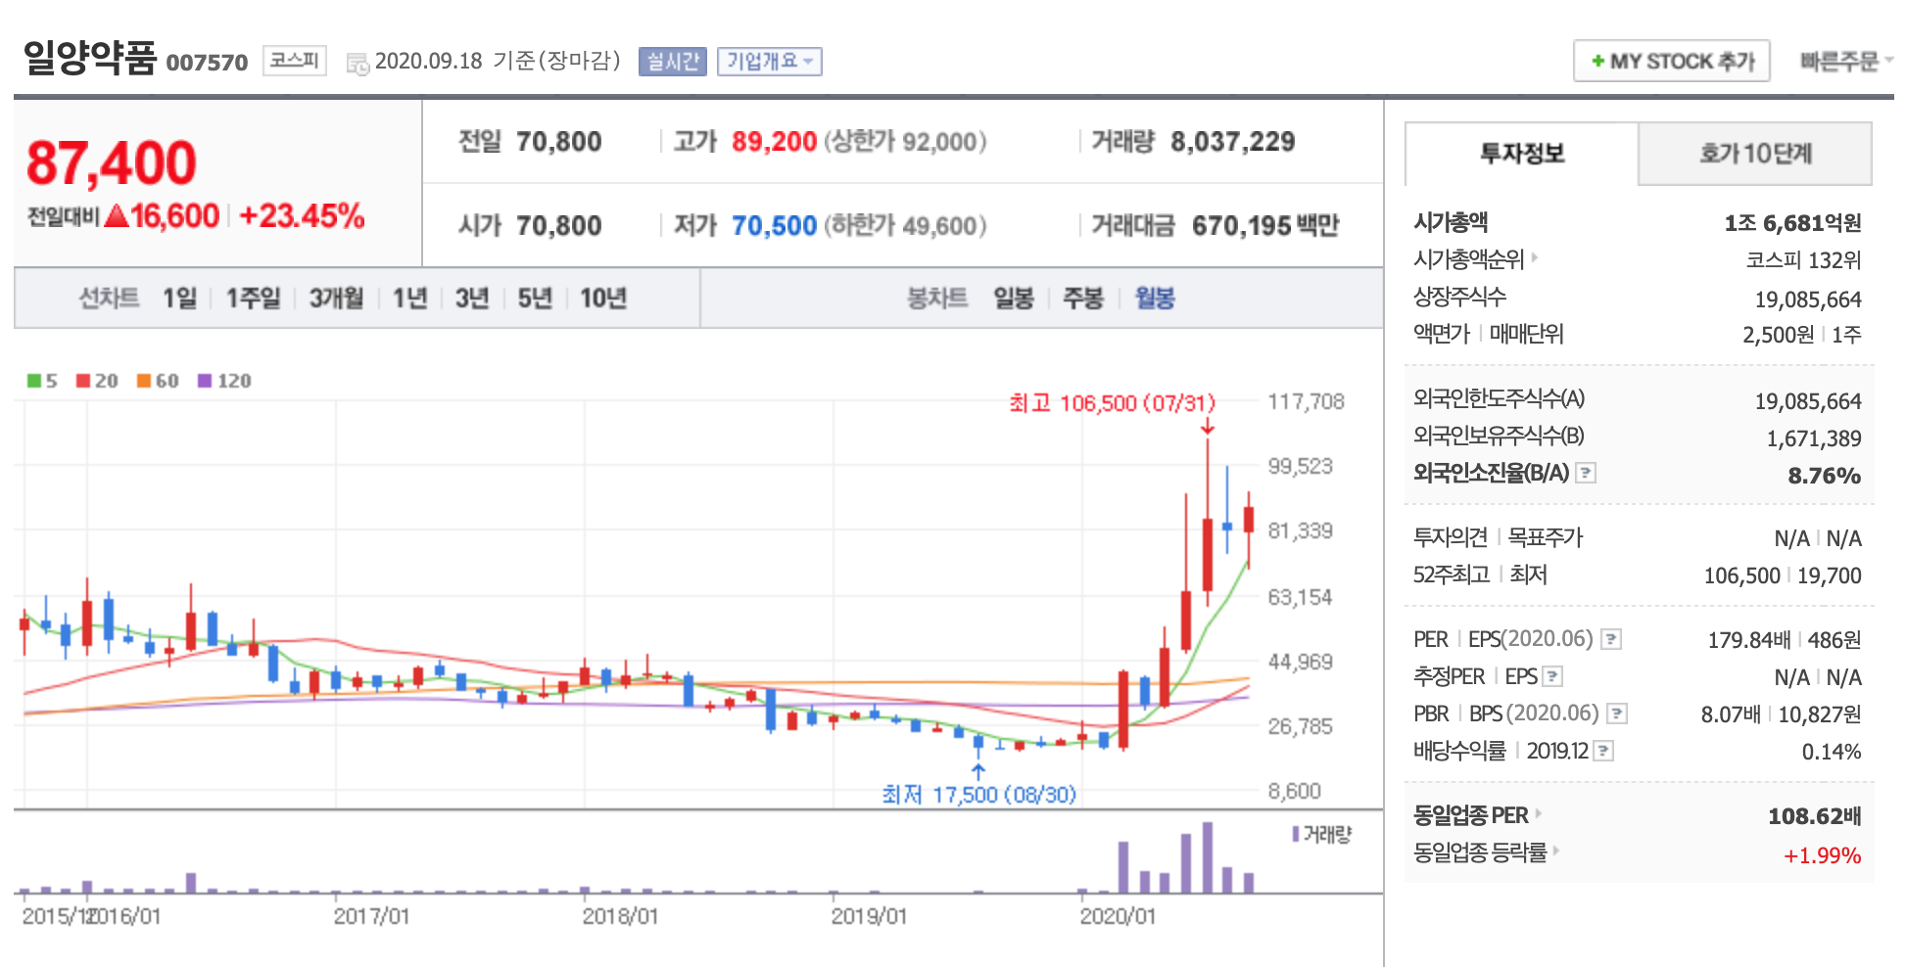Click the 시가총액순위 arrow icon
The image size is (1906, 967).
1535,258
